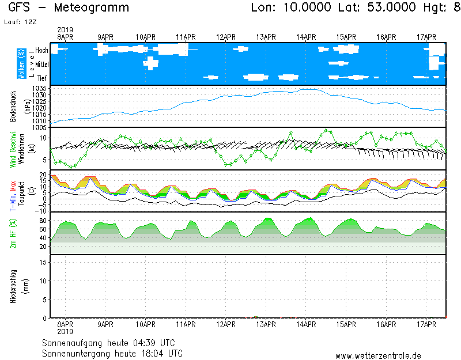Click the 17APR date marker on top axis
Screen dimensions: 461x360
(427, 37)
